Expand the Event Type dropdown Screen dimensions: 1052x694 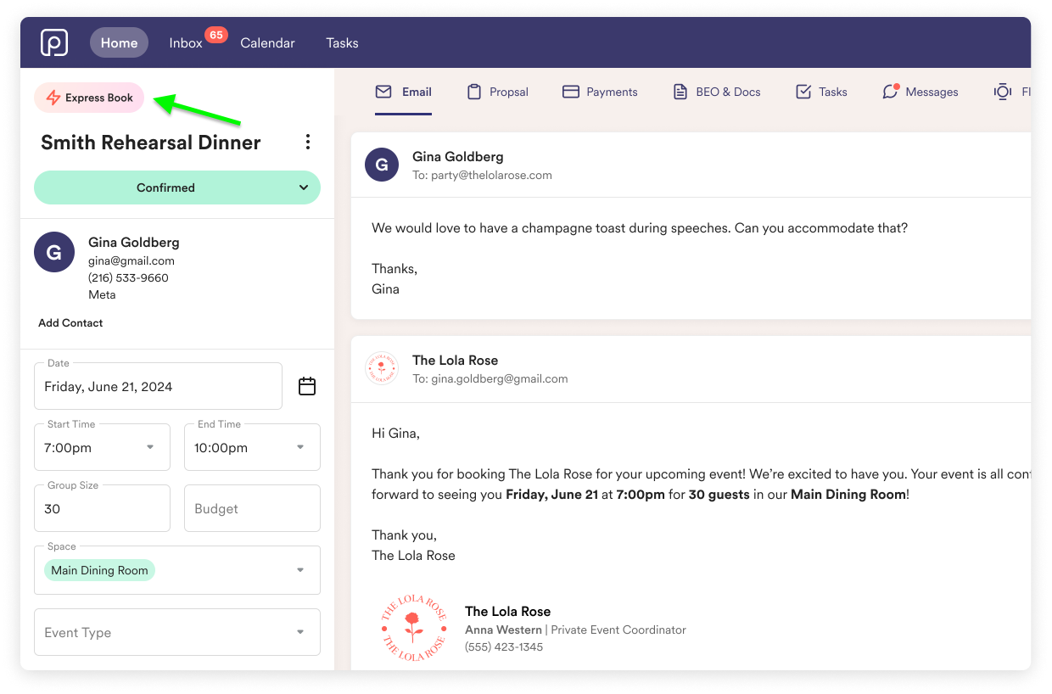pyautogui.click(x=177, y=632)
